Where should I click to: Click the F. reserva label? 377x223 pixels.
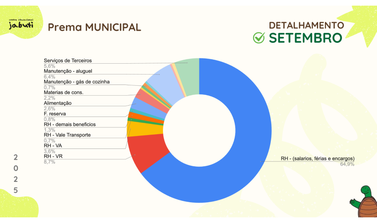[x=55, y=113]
